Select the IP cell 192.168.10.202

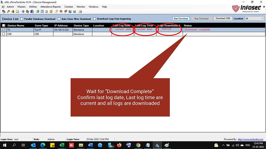(63, 30)
